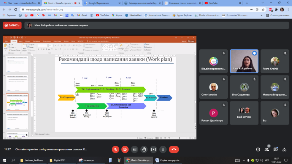The height and width of the screenshot is (164, 292).
Task: Open present now screen share button
Action: [x=154, y=150]
